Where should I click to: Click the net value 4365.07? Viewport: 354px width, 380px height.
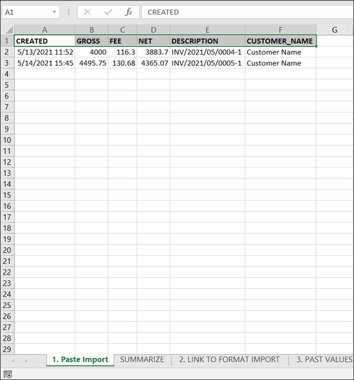(x=153, y=63)
